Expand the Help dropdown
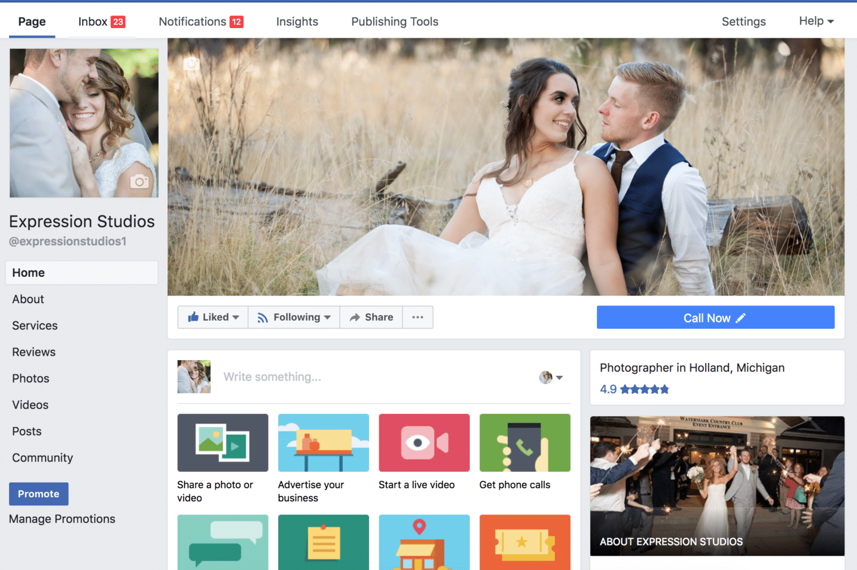This screenshot has width=857, height=570. click(816, 21)
